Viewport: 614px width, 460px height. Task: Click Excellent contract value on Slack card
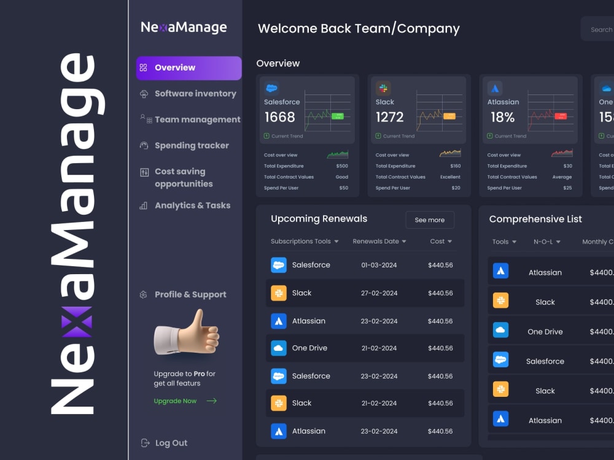pyautogui.click(x=450, y=177)
